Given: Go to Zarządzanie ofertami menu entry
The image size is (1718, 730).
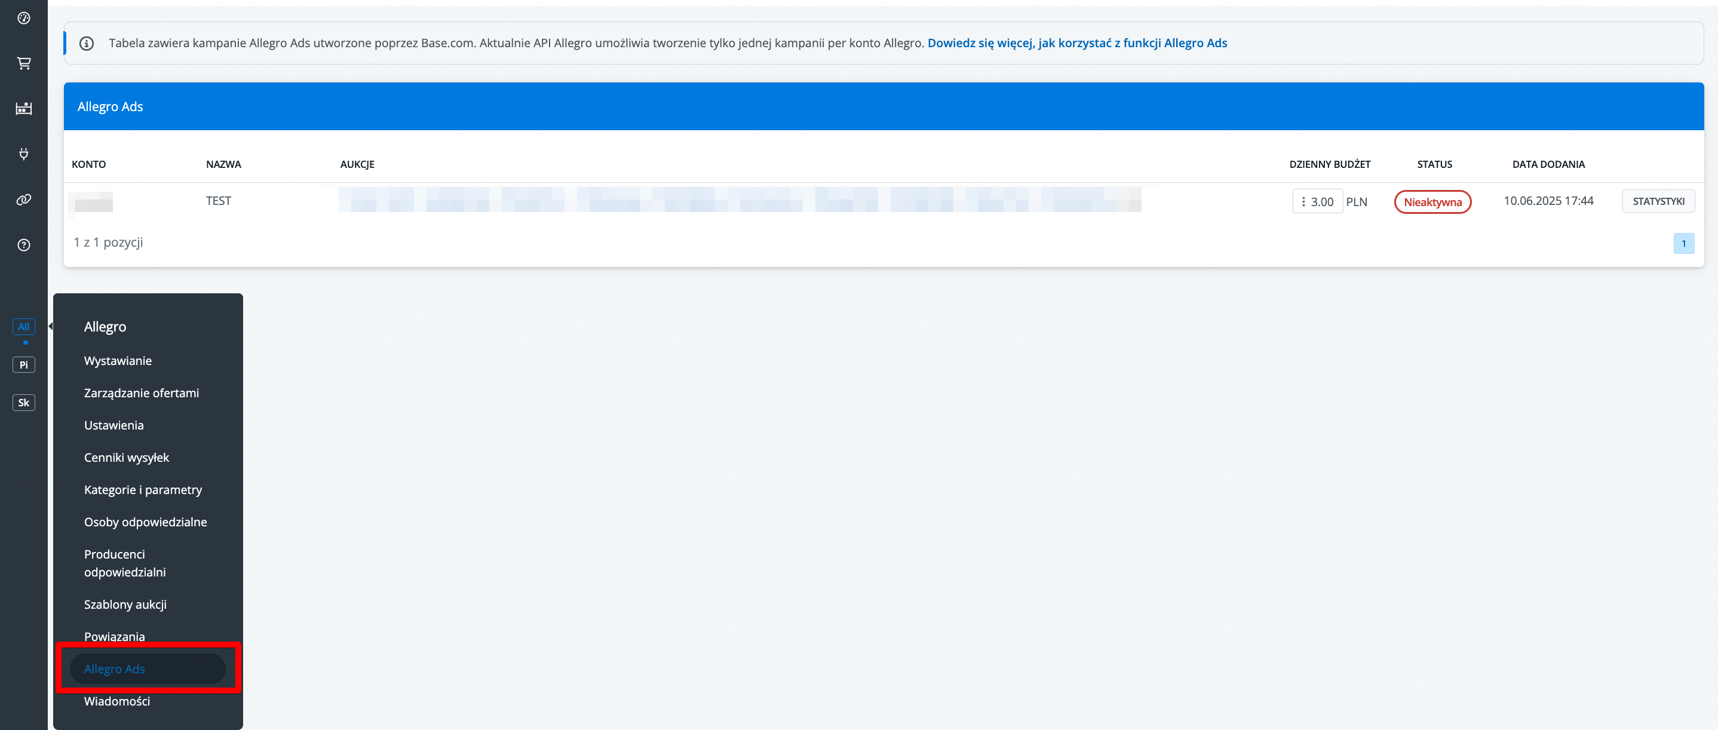Looking at the screenshot, I should pos(142,392).
